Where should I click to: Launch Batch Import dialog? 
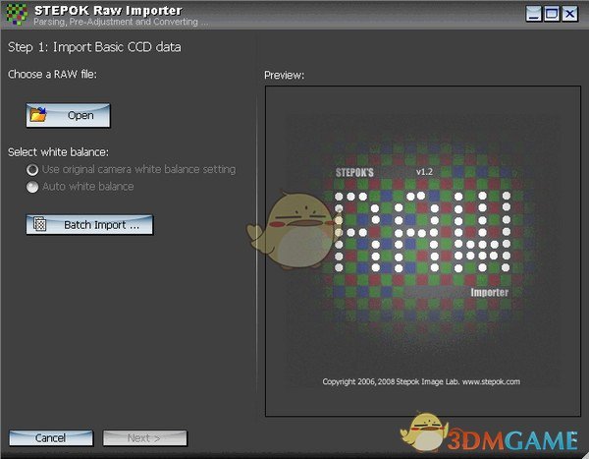pos(89,225)
